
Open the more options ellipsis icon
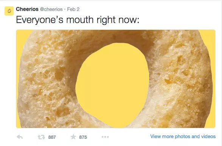coord(105,137)
